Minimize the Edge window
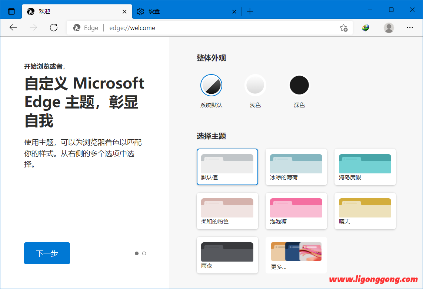 (x=370, y=10)
